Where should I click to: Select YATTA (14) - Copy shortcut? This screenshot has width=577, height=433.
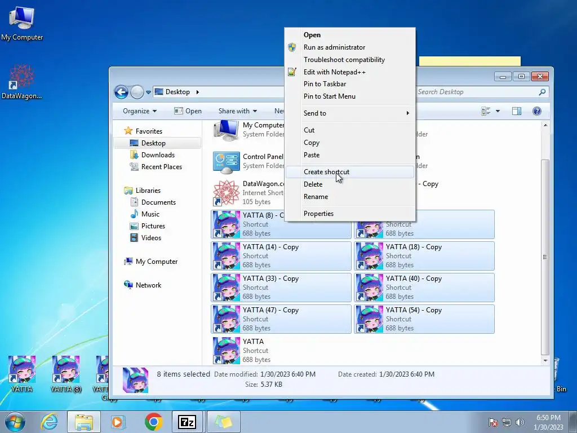click(x=281, y=256)
